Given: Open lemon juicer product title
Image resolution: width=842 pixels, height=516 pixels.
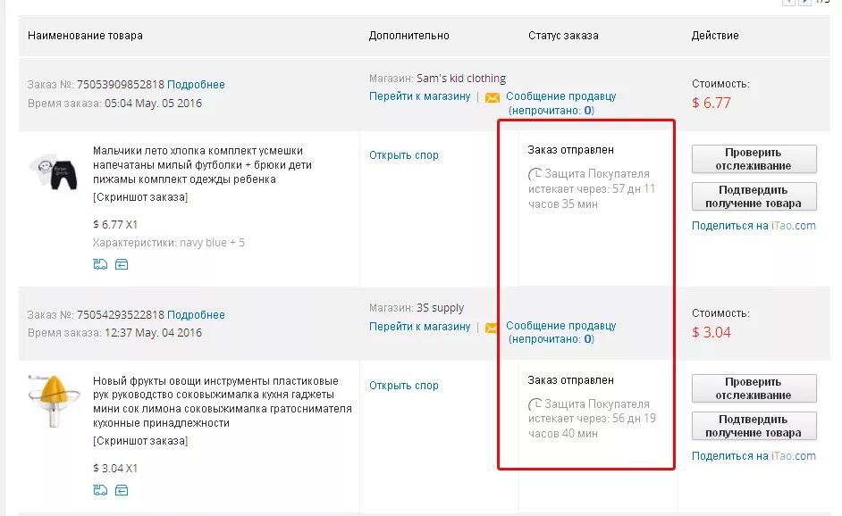Looking at the screenshot, I should click(x=223, y=402).
